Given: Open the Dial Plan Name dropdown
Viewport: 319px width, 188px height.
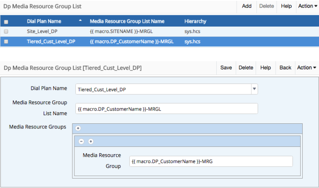Looking at the screenshot, I should pyautogui.click(x=254, y=89).
